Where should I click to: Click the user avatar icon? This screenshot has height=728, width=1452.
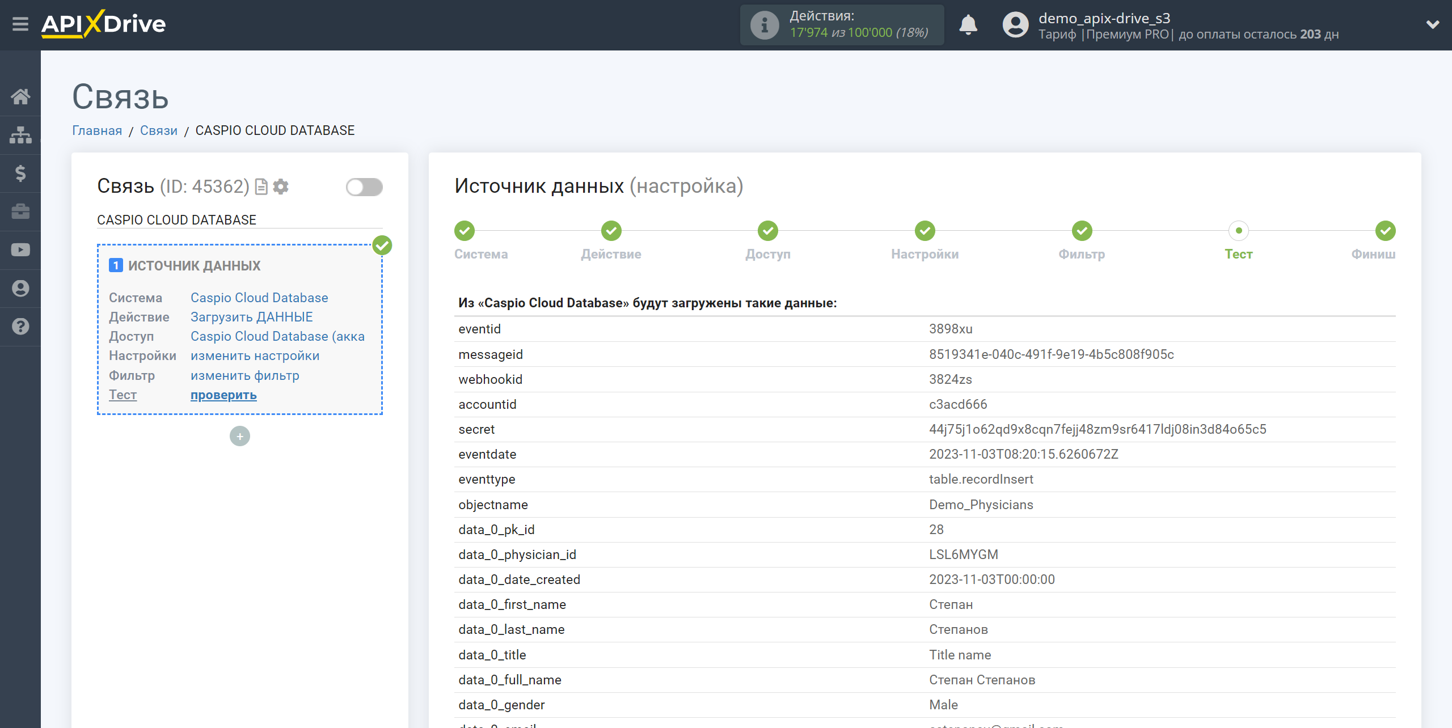pos(1015,25)
